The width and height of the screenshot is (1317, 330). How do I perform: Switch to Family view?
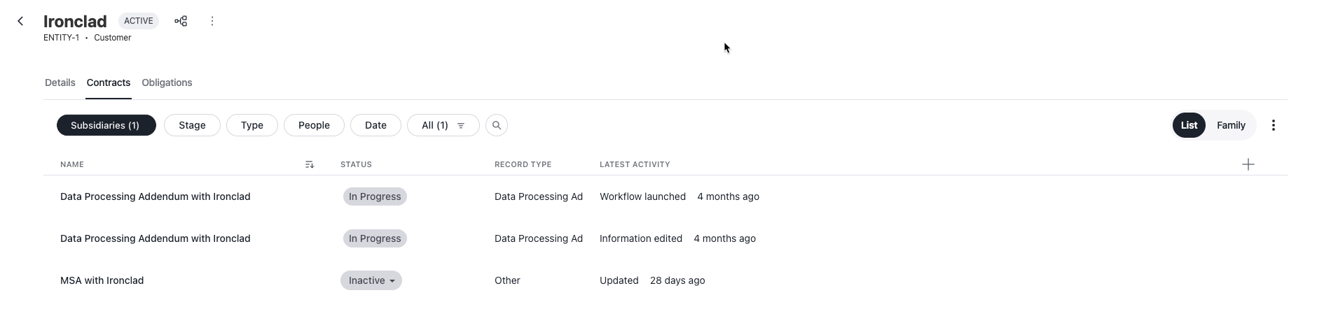pyautogui.click(x=1231, y=125)
